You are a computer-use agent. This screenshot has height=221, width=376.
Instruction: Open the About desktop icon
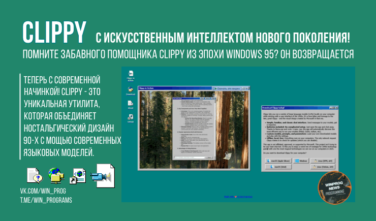[x=131, y=105]
